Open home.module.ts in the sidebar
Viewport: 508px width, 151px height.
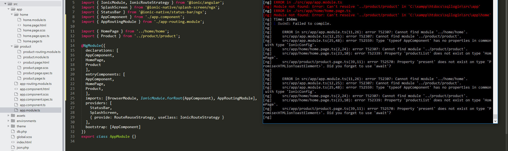tap(34, 20)
